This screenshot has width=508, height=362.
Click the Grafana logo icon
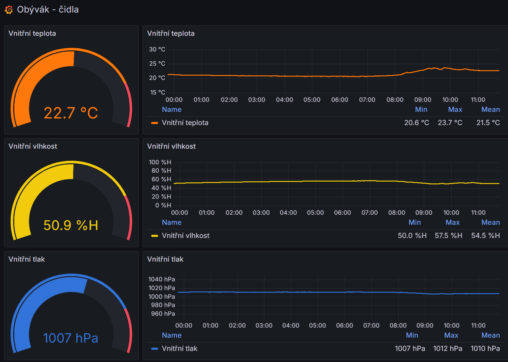coord(9,10)
